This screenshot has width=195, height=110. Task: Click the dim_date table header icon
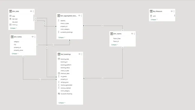point(10,11)
